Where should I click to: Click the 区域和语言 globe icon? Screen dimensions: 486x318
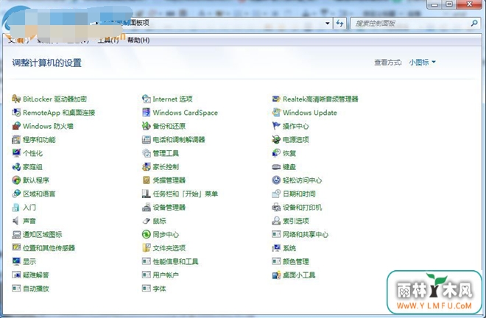pyautogui.click(x=16, y=194)
